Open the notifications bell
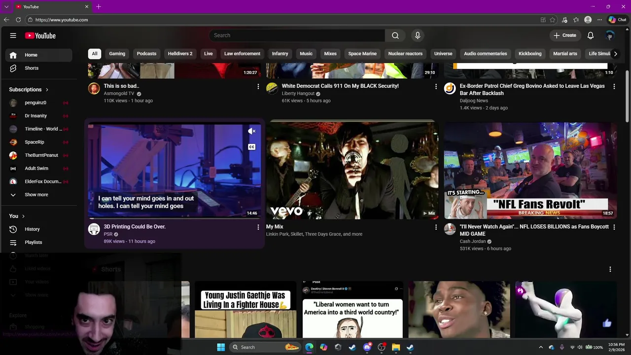The image size is (631, 355). pos(591,35)
